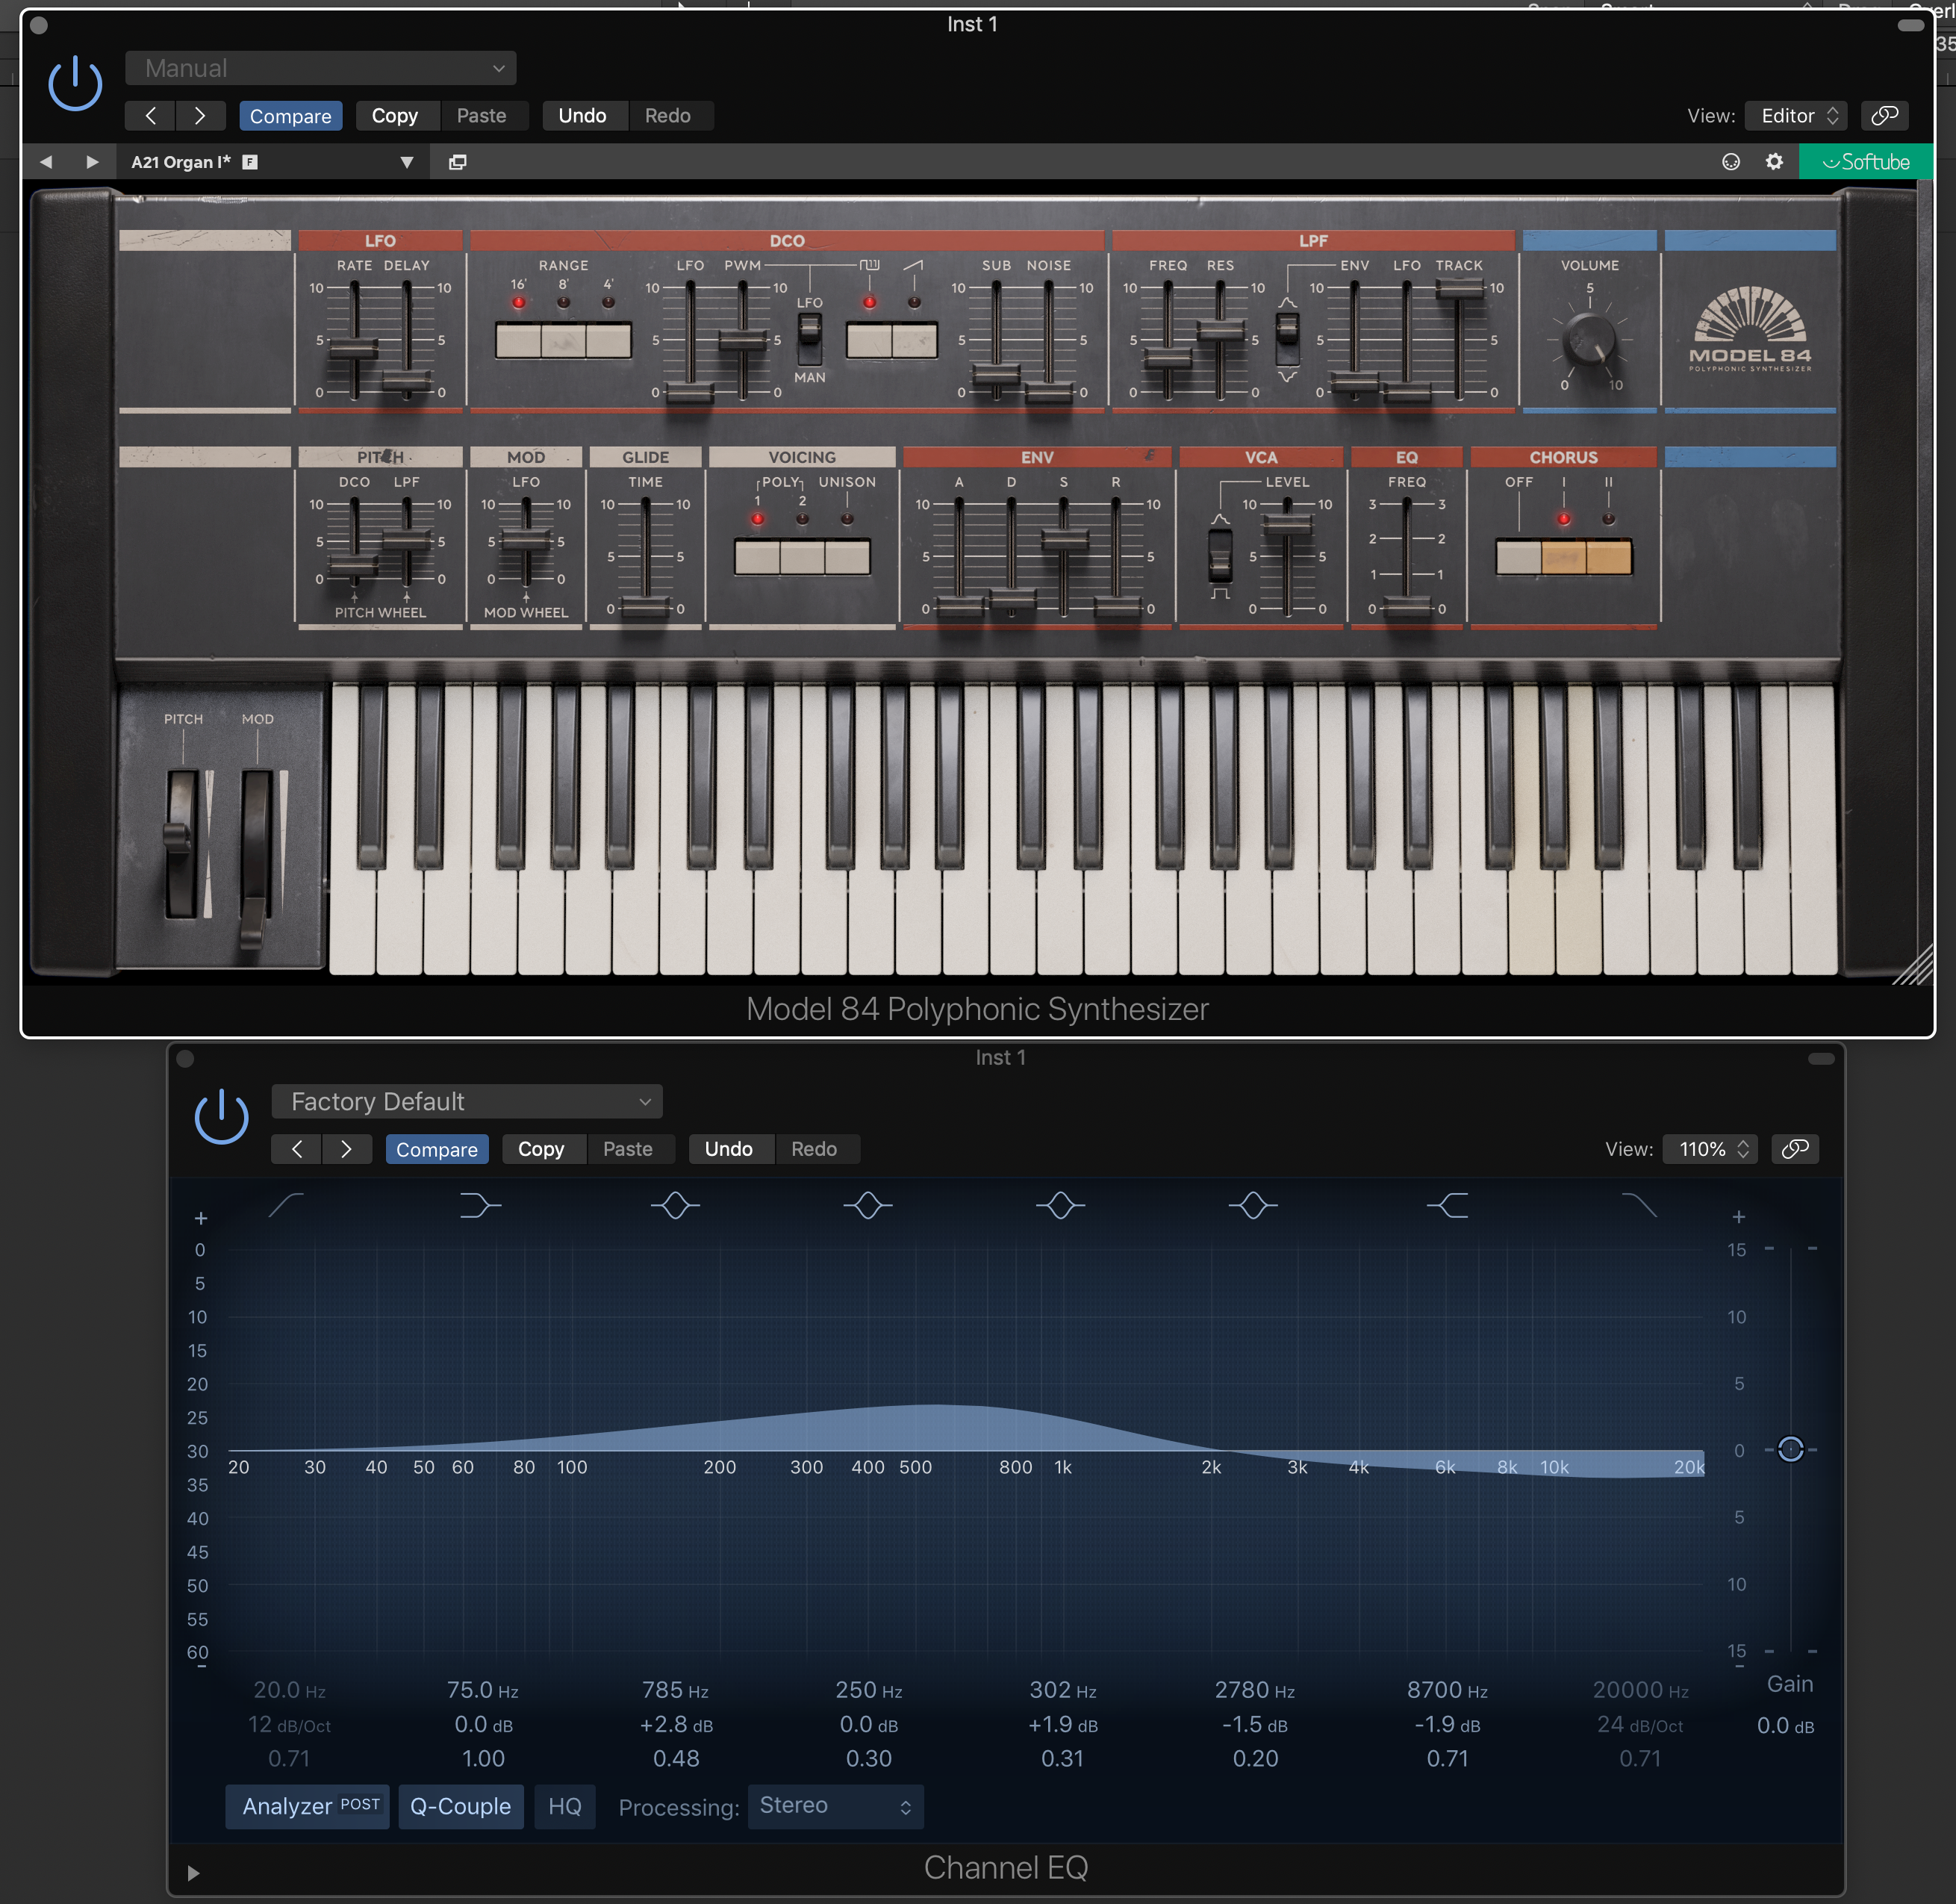Toggle the Channel EQ power button
Viewport: 1956px width, 1904px height.
(x=221, y=1117)
